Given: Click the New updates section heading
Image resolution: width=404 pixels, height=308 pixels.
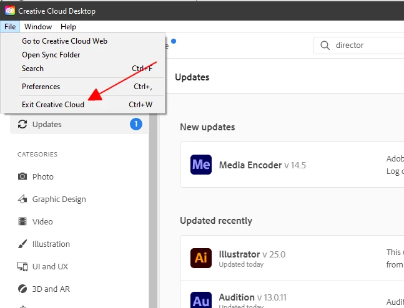Looking at the screenshot, I should (x=207, y=127).
